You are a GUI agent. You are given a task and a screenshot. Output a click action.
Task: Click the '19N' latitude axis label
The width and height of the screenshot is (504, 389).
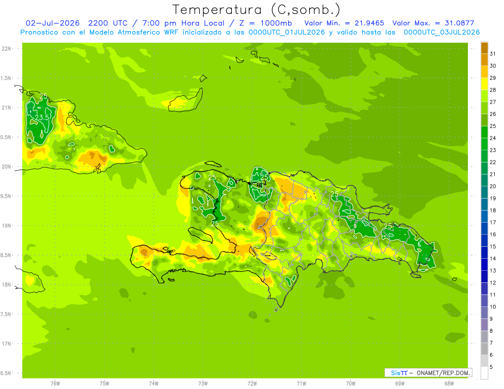pos(6,226)
